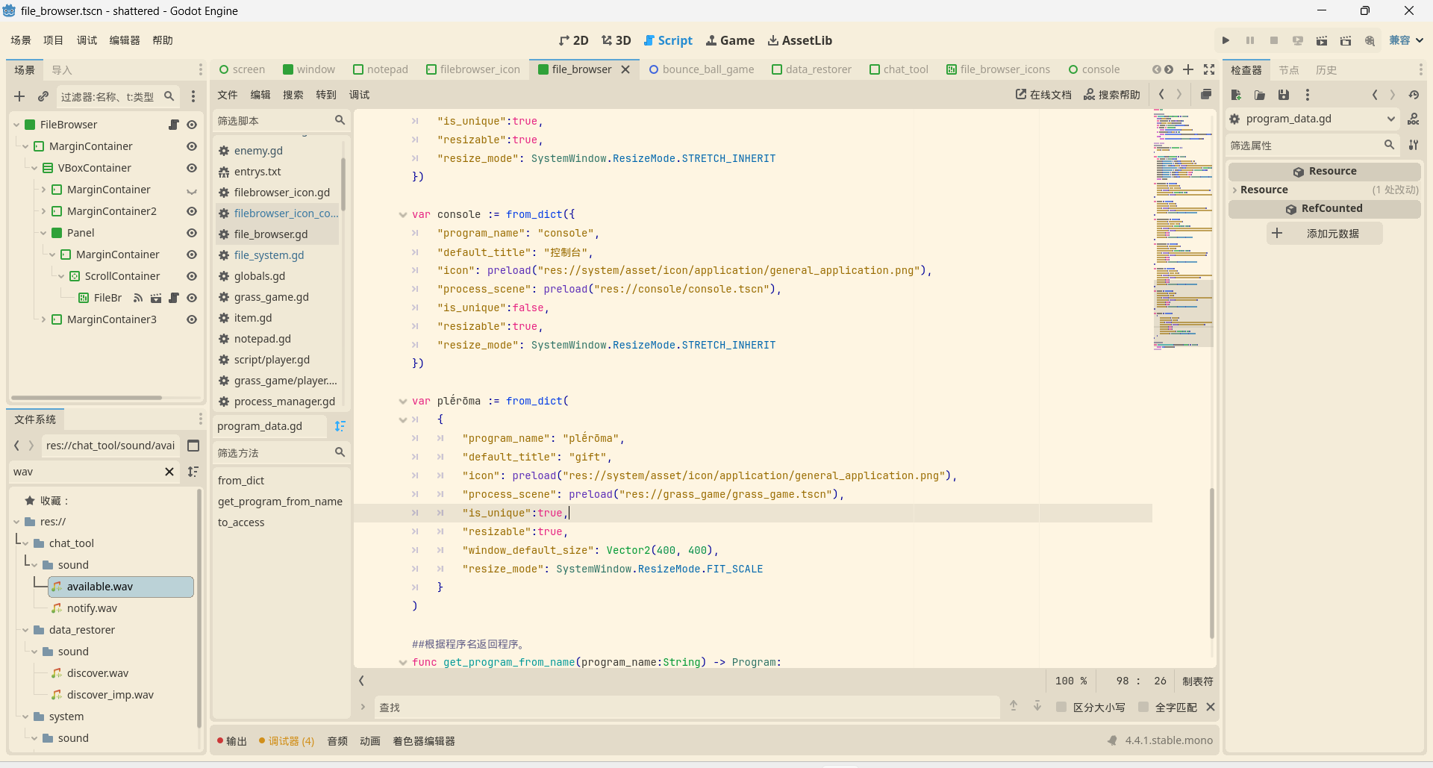Enable the 区分大小写 checkbox
The height and width of the screenshot is (768, 1433).
pyautogui.click(x=1061, y=707)
